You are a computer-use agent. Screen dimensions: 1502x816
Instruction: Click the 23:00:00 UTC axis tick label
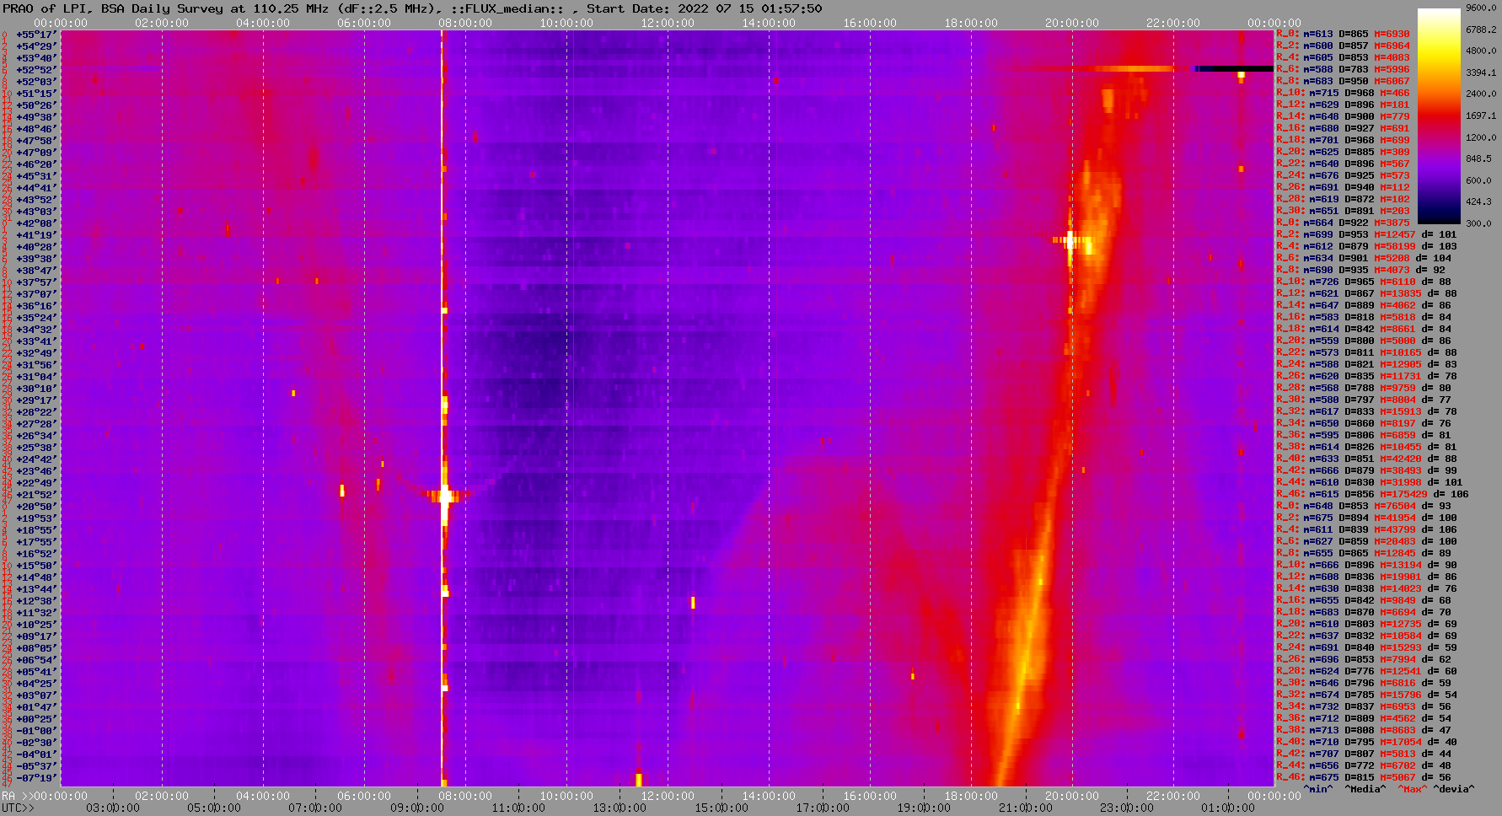(x=1126, y=808)
